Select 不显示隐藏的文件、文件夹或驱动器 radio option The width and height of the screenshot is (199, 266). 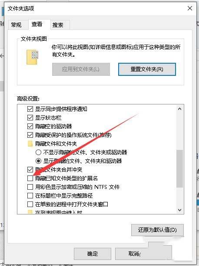click(x=38, y=152)
